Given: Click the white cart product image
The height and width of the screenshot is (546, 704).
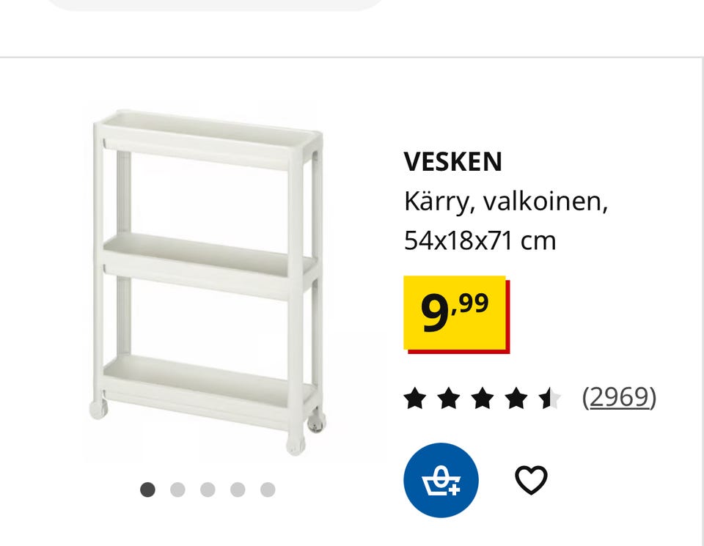Looking at the screenshot, I should coord(209,283).
